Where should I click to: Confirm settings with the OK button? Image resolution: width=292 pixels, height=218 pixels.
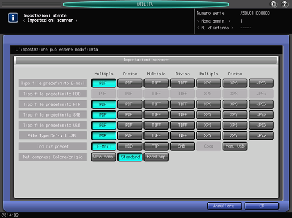click(262, 206)
